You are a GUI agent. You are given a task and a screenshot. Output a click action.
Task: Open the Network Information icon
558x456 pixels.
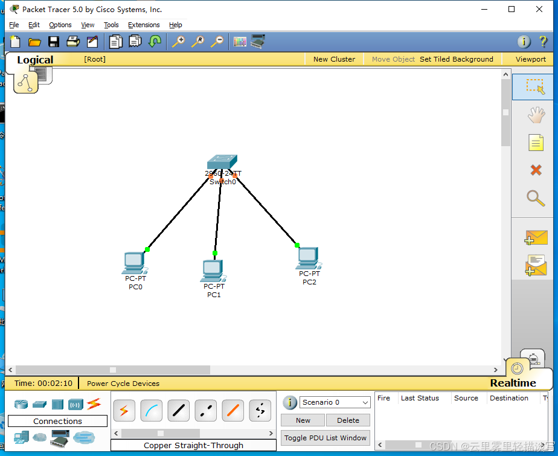(x=524, y=42)
